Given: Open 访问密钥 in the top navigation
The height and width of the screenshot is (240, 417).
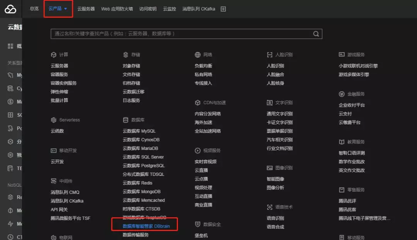Looking at the screenshot, I should [148, 9].
